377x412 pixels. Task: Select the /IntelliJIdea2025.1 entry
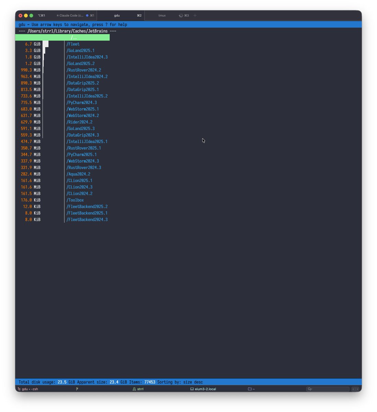point(87,142)
